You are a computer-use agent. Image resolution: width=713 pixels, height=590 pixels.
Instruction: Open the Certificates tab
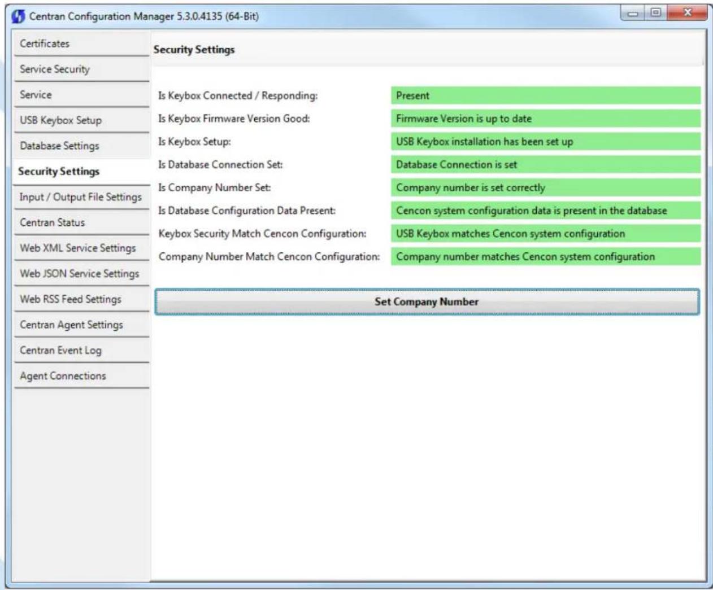(x=81, y=43)
